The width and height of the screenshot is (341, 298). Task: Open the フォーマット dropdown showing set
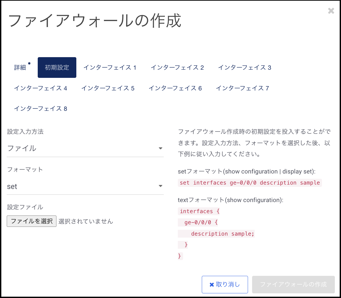point(85,186)
